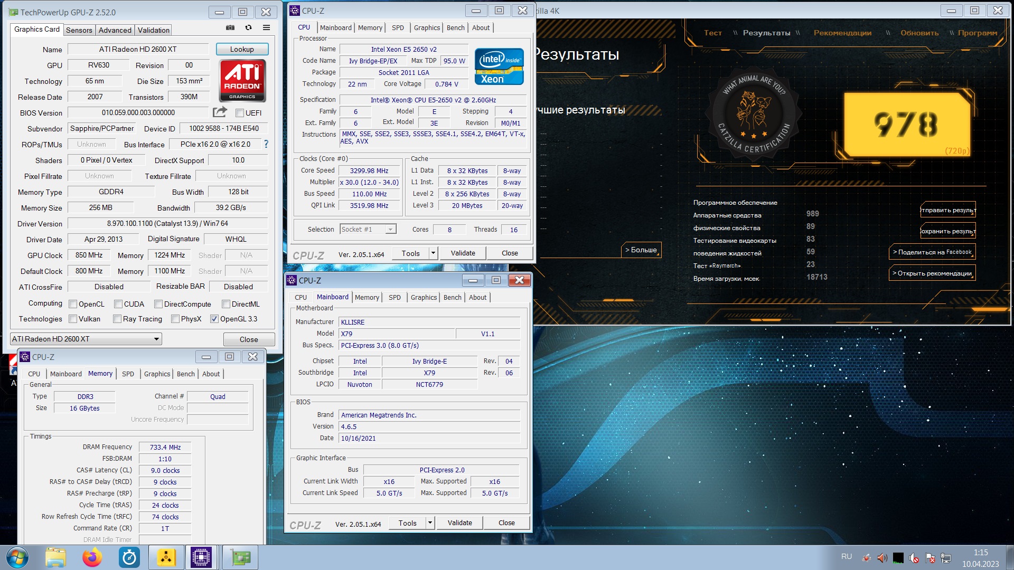Click Validate in the Mainboard CPU-Z window

click(x=460, y=523)
